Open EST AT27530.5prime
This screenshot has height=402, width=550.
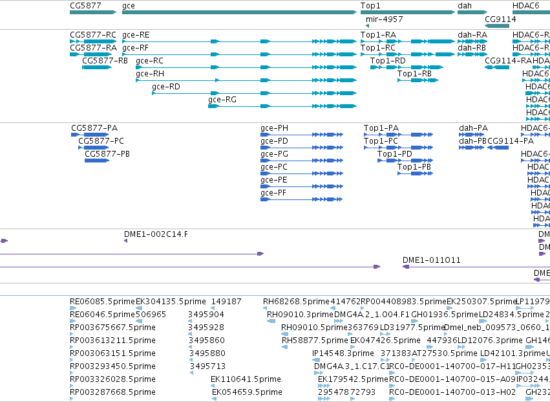(x=445, y=354)
